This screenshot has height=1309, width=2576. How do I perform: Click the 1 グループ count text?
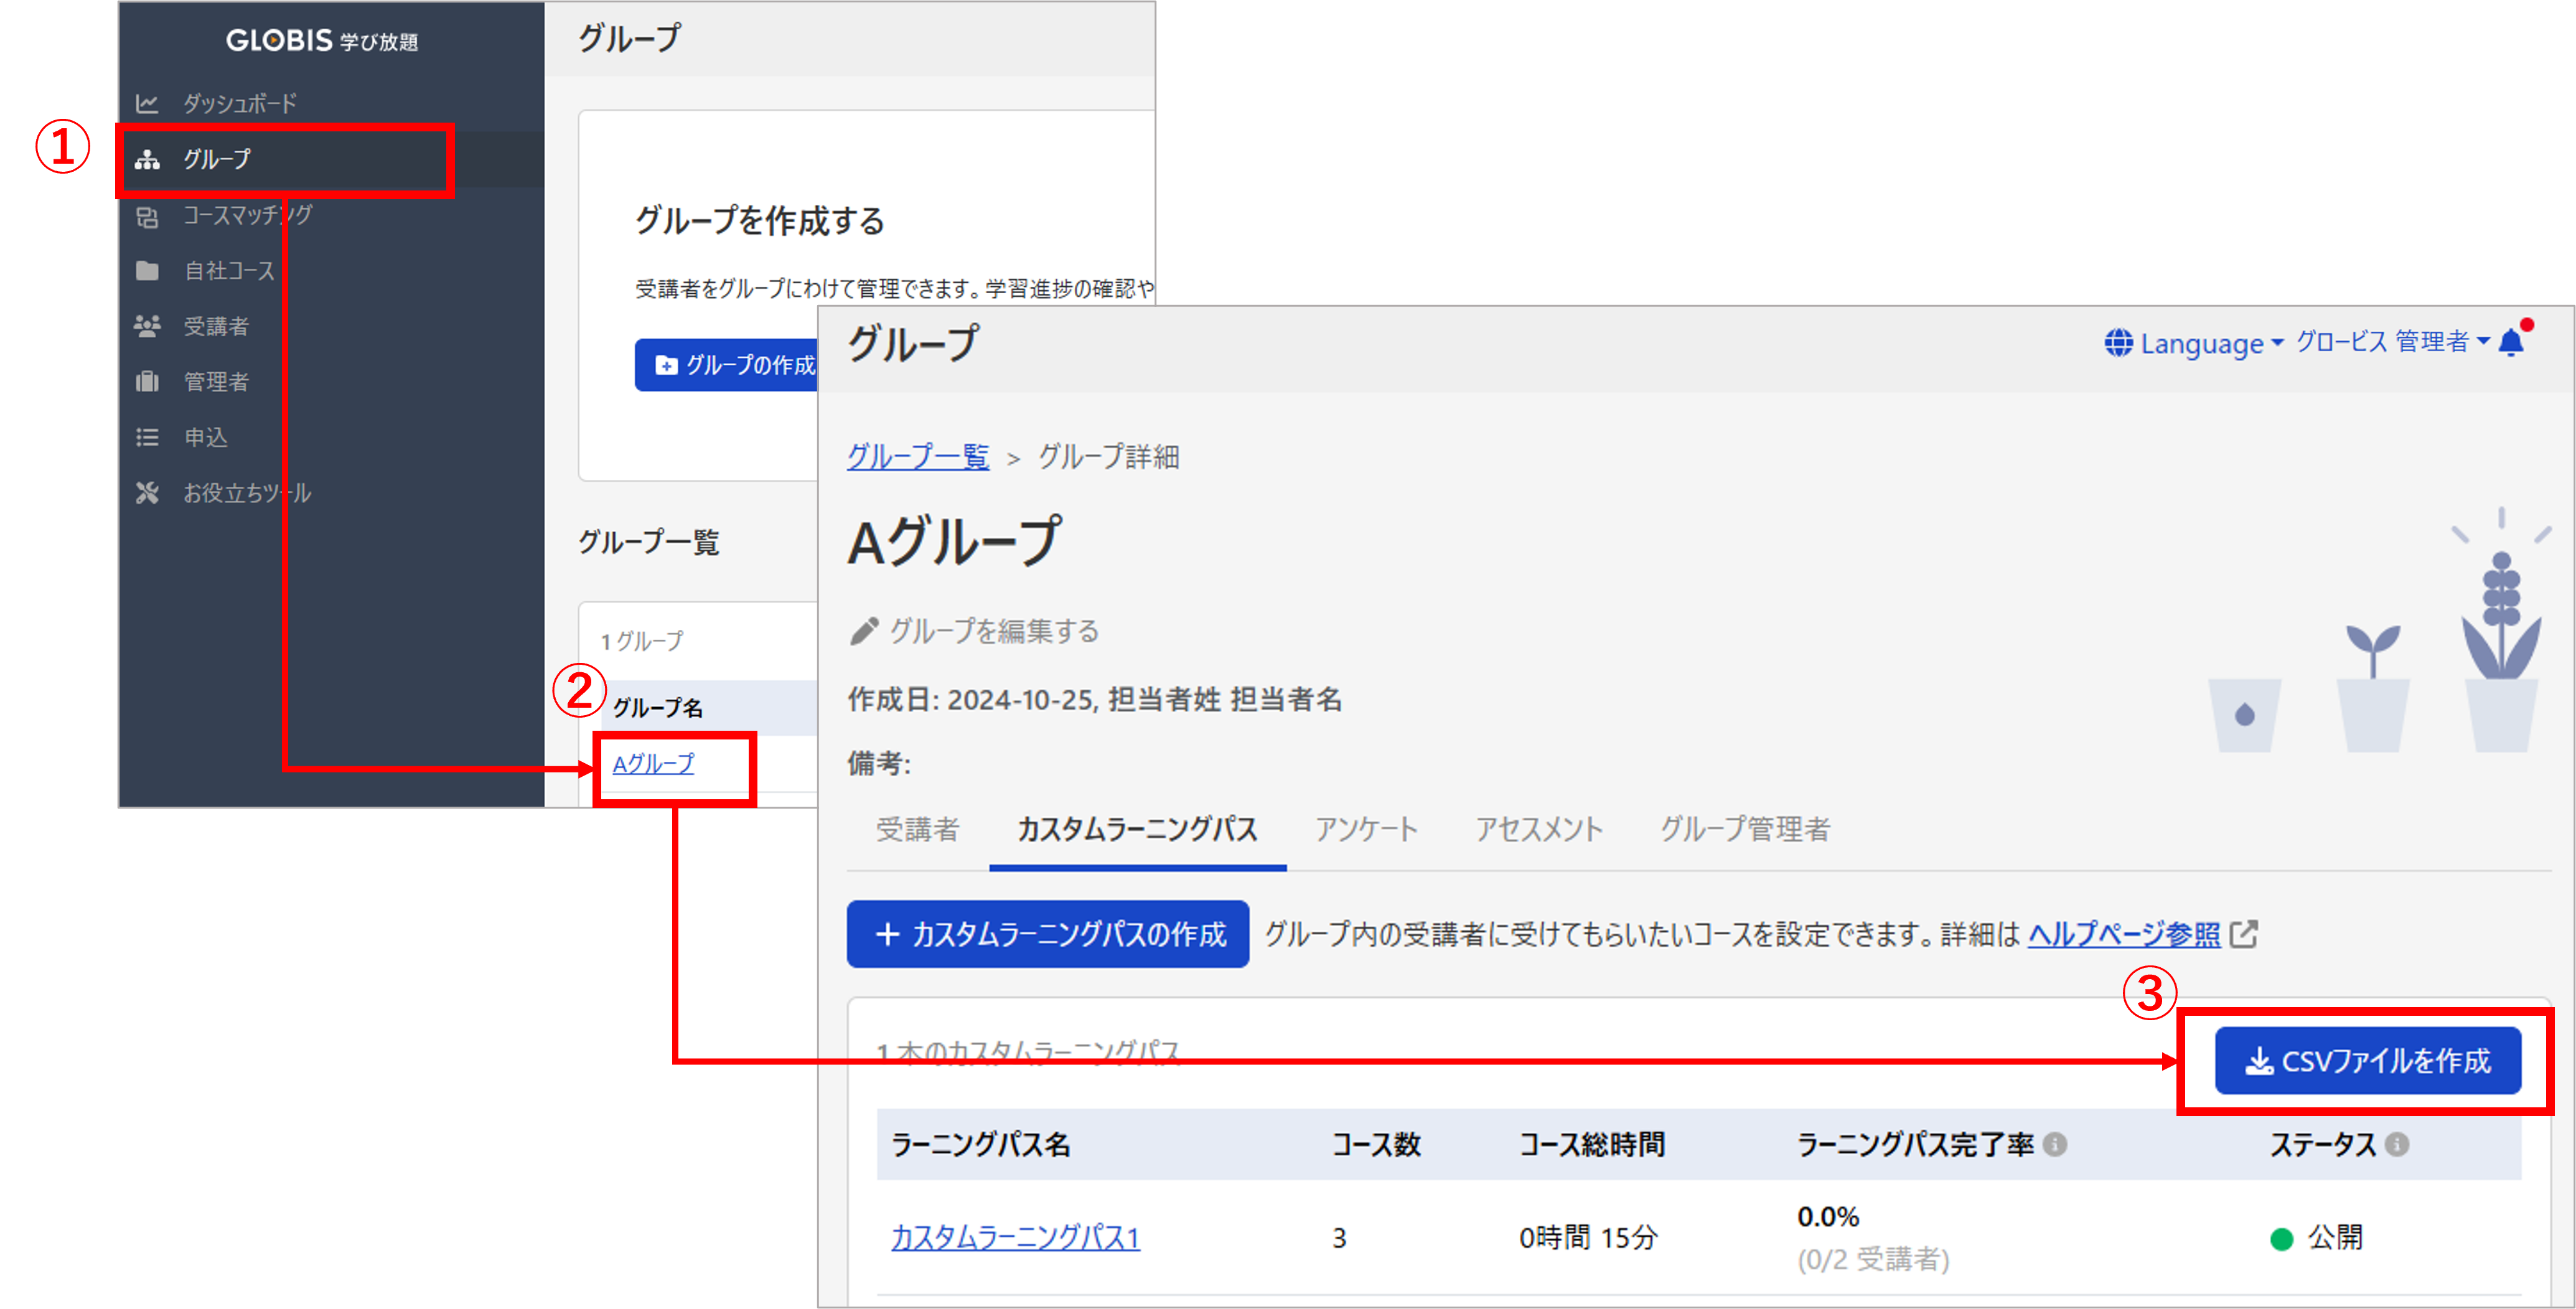point(642,641)
